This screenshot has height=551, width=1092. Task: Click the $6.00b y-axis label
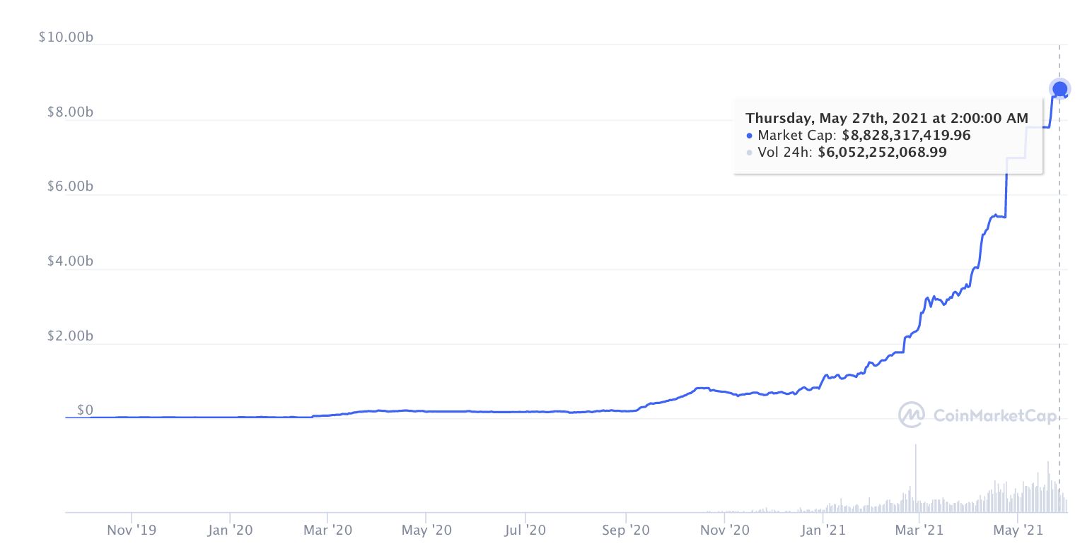(x=69, y=186)
